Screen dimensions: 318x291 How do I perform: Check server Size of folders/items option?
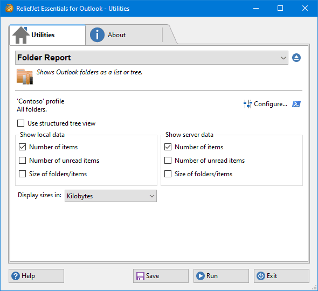(x=168, y=174)
